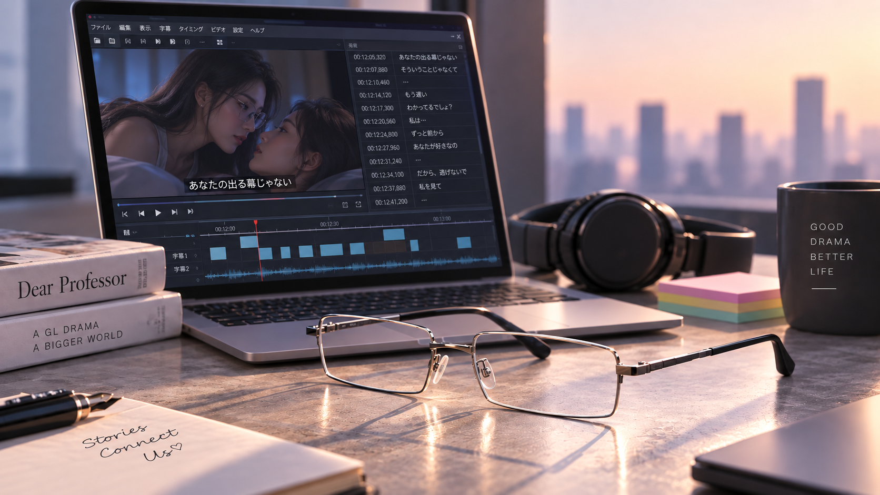880x495 pixels.
Task: Select subtitle row だから、逃げないで
Action: [x=426, y=173]
